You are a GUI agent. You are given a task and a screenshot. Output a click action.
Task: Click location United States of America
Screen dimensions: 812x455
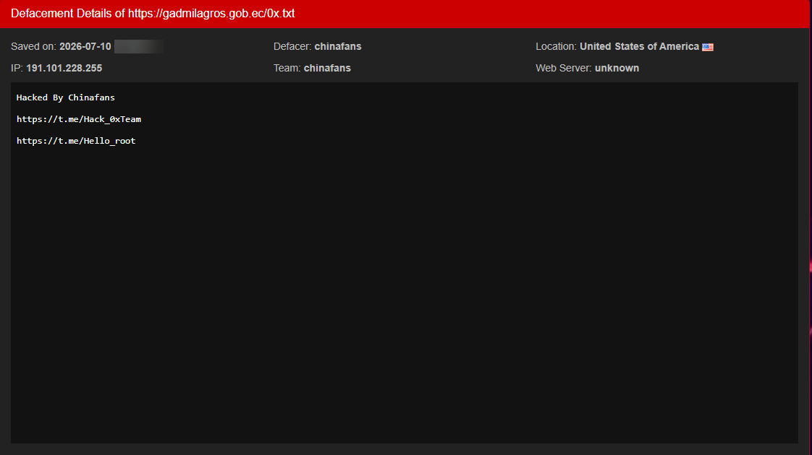[639, 46]
